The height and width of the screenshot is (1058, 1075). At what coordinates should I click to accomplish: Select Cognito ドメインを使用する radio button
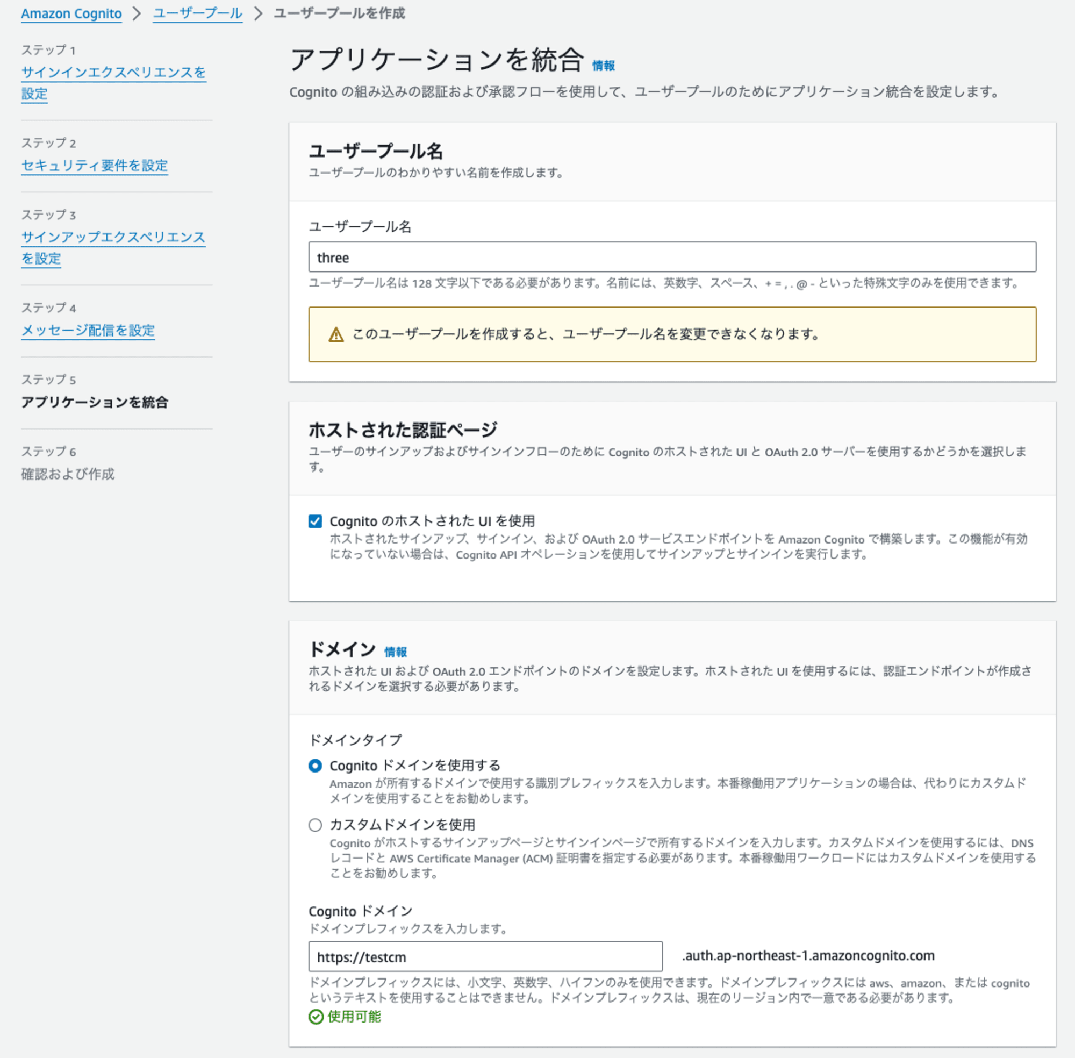coord(315,766)
